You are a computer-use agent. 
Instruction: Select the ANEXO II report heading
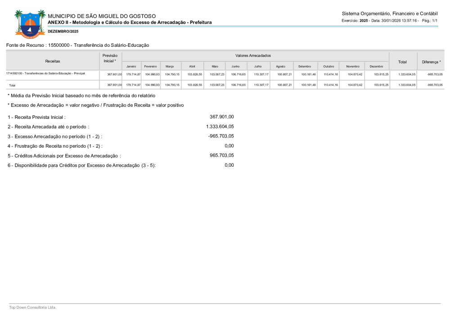point(130,22)
